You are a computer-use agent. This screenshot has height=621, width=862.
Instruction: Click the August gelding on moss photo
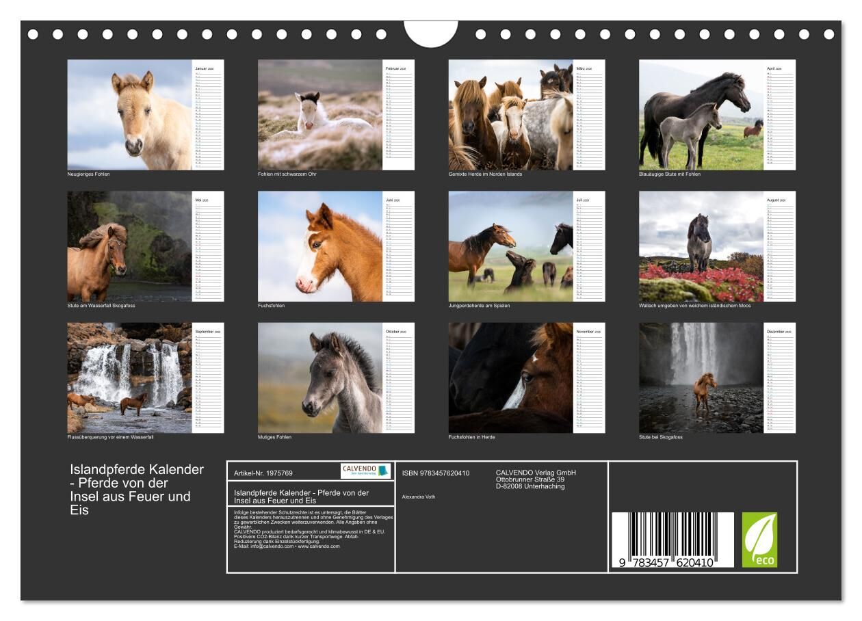pyautogui.click(x=701, y=246)
